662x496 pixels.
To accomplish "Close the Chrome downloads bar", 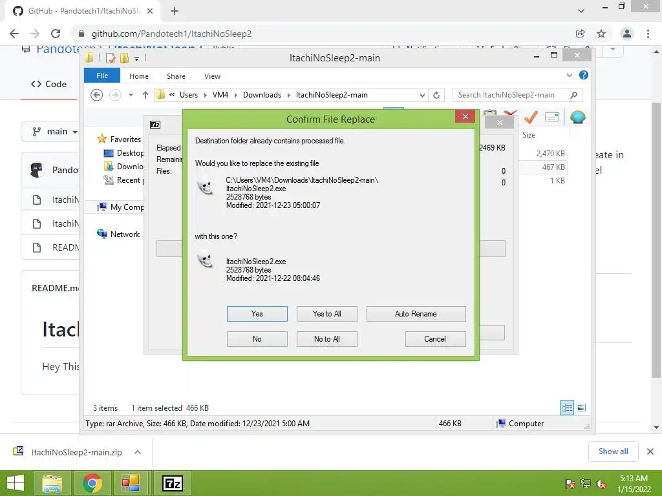I will tap(650, 451).
